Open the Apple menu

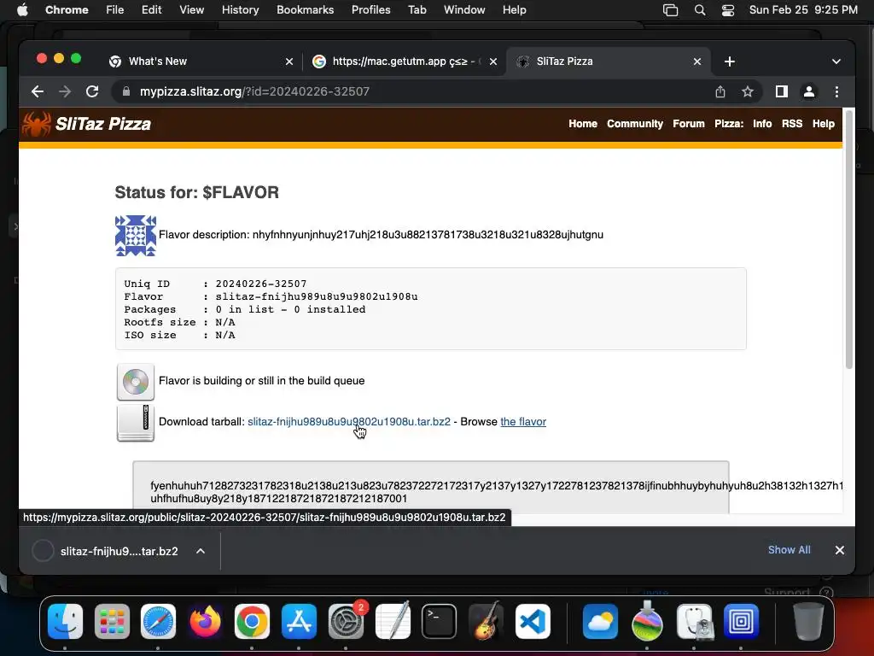[x=22, y=10]
